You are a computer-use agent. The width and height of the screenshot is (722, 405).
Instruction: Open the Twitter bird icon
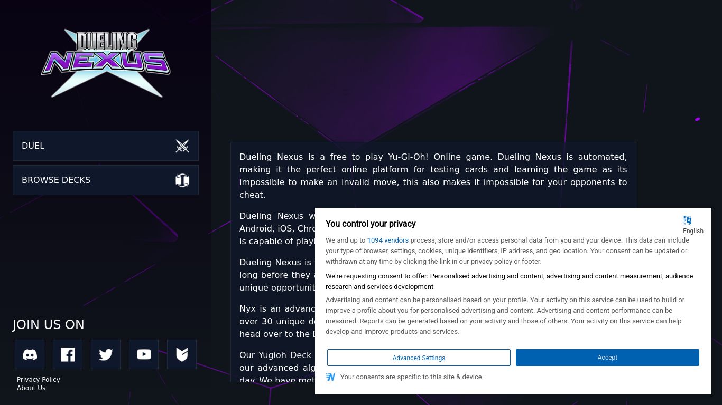click(x=106, y=354)
